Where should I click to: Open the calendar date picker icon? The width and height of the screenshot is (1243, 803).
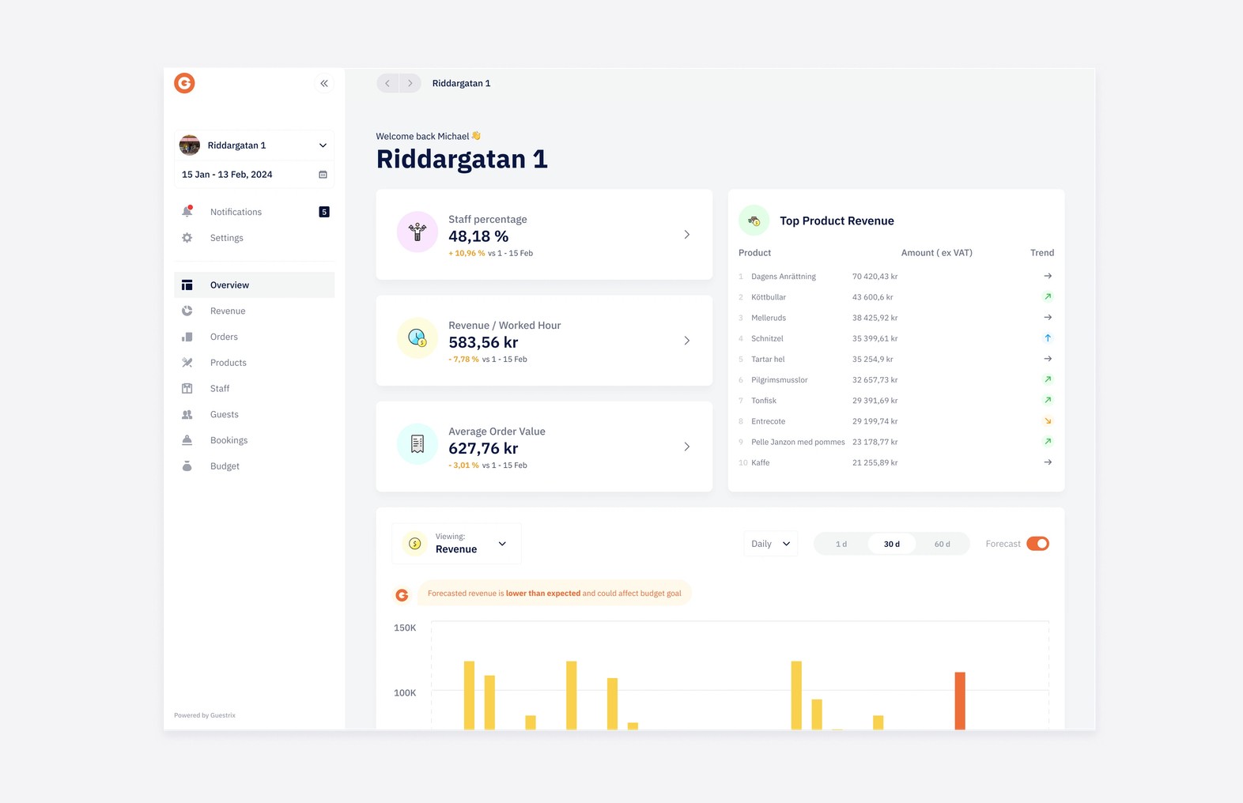[323, 175]
